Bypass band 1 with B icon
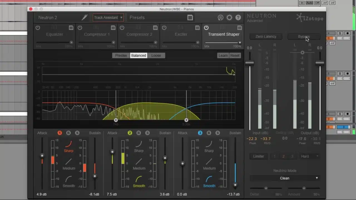This screenshot has width=356, height=200. (x=68, y=133)
